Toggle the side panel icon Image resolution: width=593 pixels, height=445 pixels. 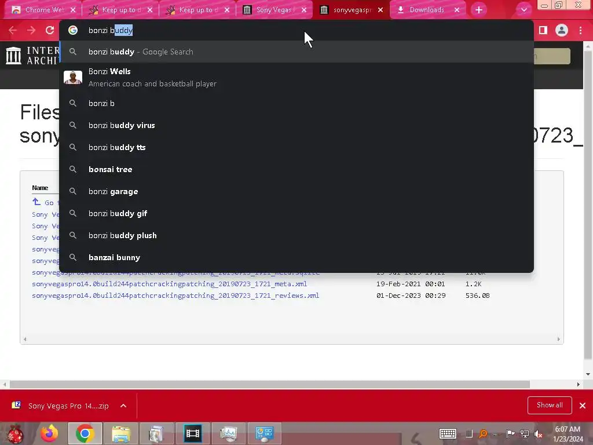[543, 30]
